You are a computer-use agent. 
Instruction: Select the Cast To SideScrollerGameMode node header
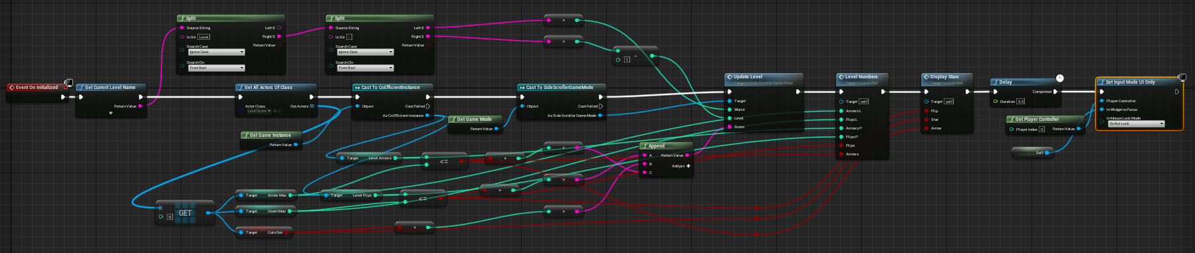561,87
